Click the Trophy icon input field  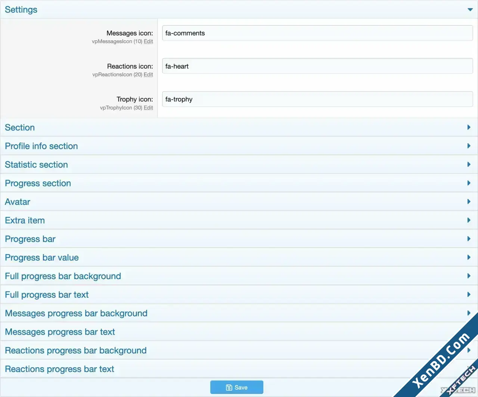click(x=317, y=99)
